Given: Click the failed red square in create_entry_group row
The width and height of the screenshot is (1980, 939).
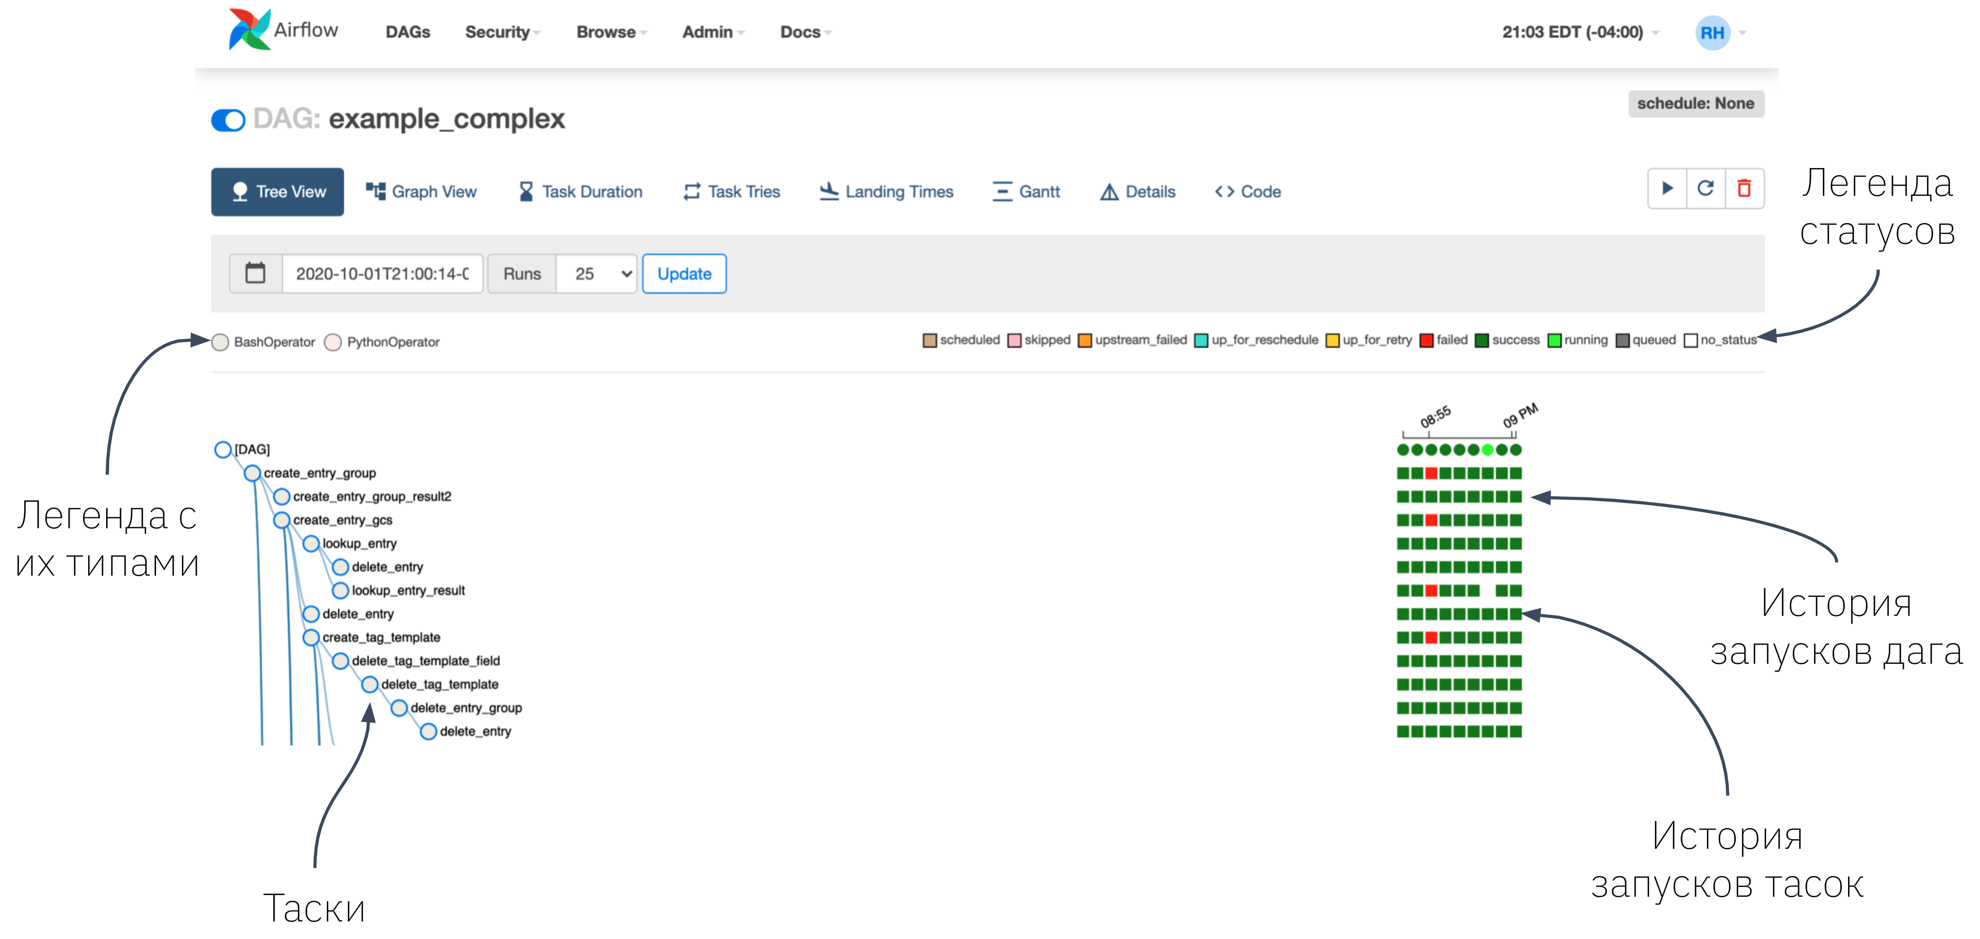Looking at the screenshot, I should coord(1431,473).
